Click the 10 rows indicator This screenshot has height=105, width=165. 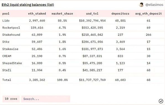tap(11, 99)
